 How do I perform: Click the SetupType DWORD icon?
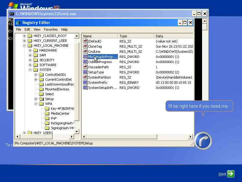(85, 72)
